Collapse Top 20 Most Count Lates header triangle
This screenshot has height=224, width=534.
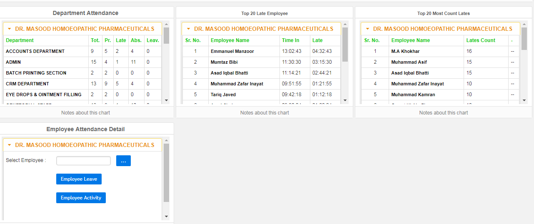coord(367,29)
